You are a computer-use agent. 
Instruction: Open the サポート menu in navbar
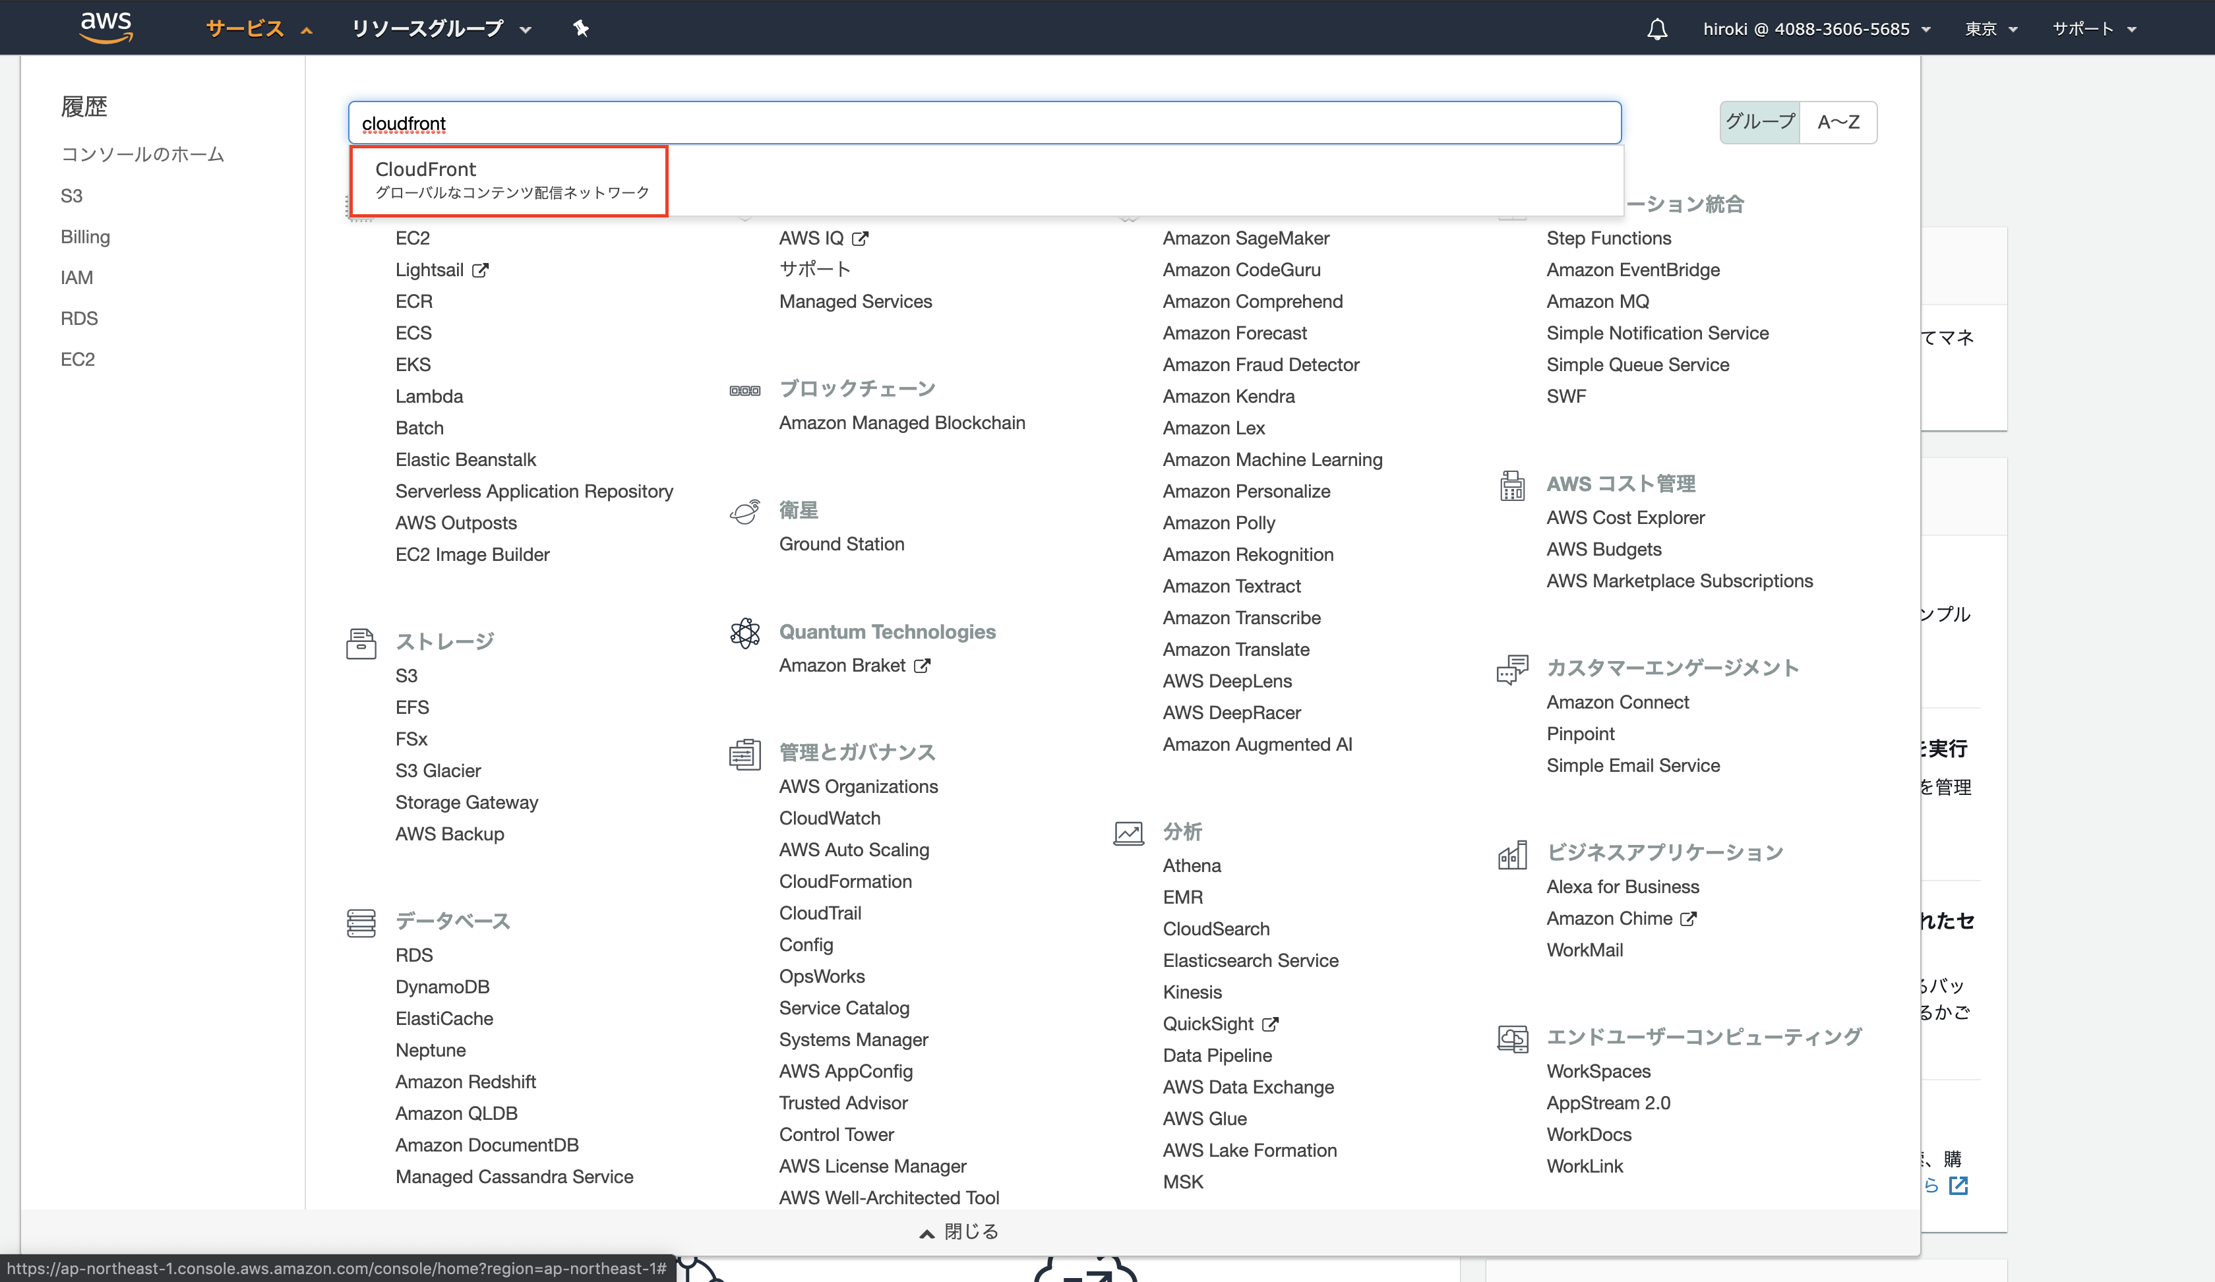pos(2094,29)
